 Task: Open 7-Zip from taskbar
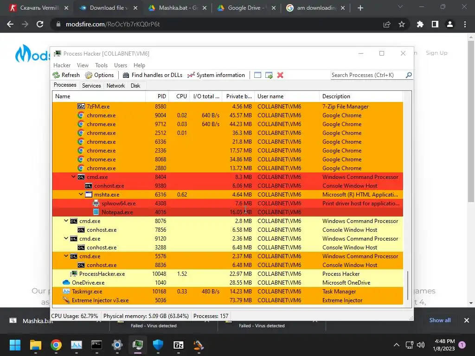tap(179, 345)
